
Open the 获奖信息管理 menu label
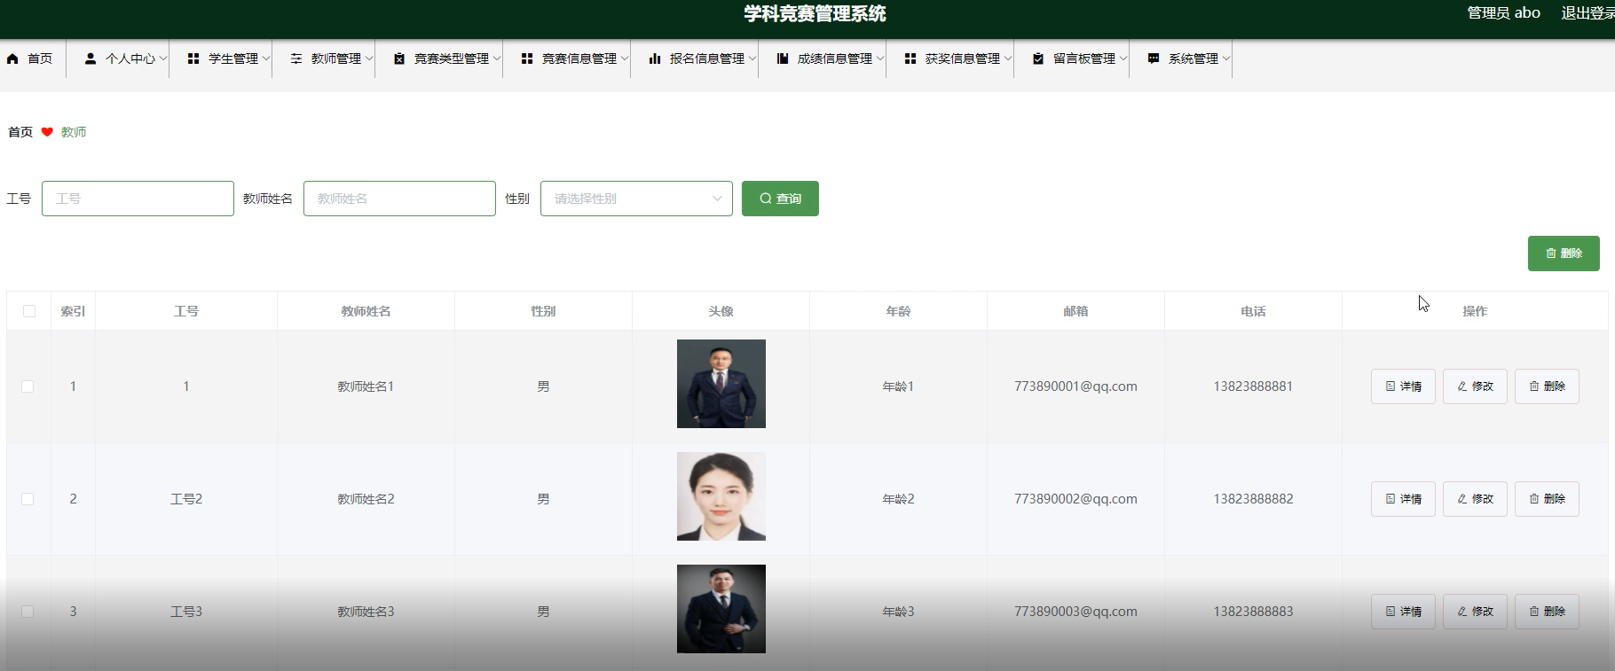(x=963, y=59)
